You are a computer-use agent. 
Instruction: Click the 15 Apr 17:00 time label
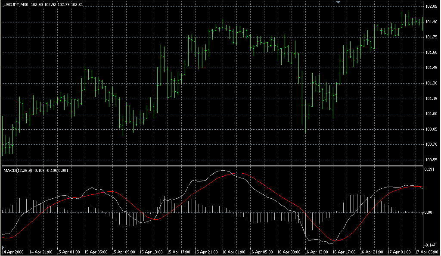178,252
